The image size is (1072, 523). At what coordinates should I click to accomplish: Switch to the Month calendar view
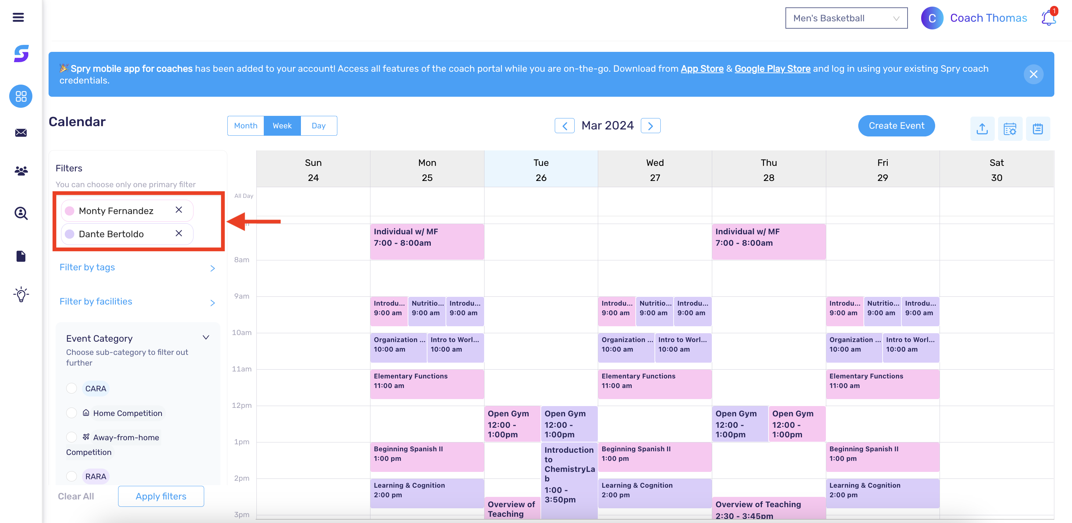245,125
